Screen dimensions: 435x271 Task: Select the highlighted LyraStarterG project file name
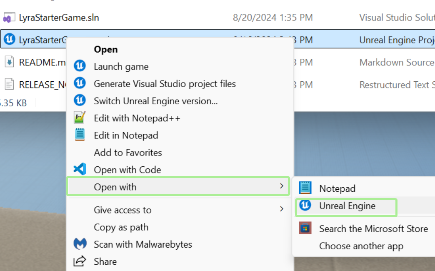(x=43, y=40)
